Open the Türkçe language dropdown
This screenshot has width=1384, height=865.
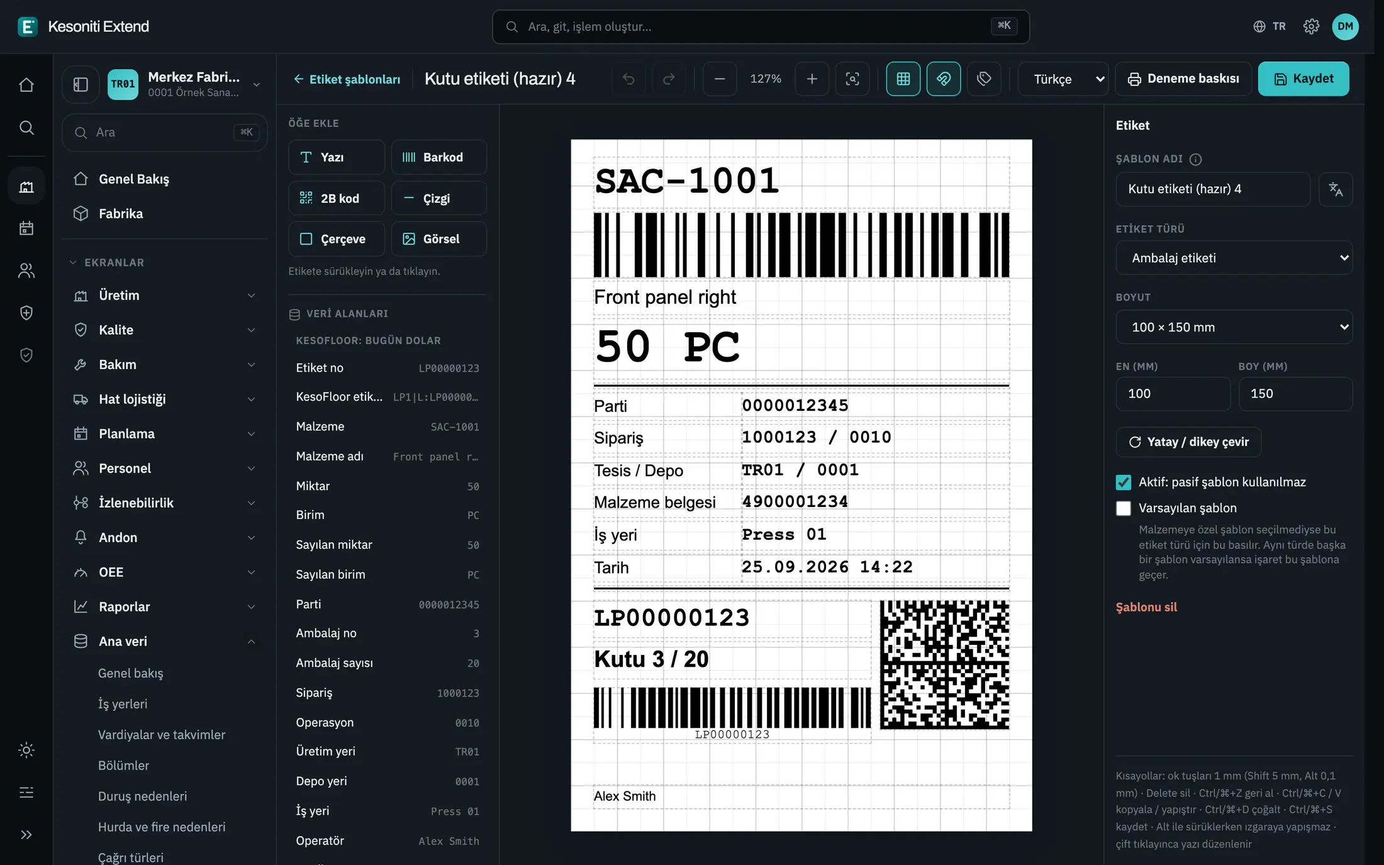(x=1063, y=79)
